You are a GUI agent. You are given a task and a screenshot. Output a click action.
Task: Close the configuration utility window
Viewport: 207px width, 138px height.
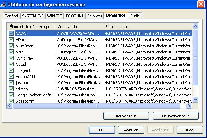point(201,4)
